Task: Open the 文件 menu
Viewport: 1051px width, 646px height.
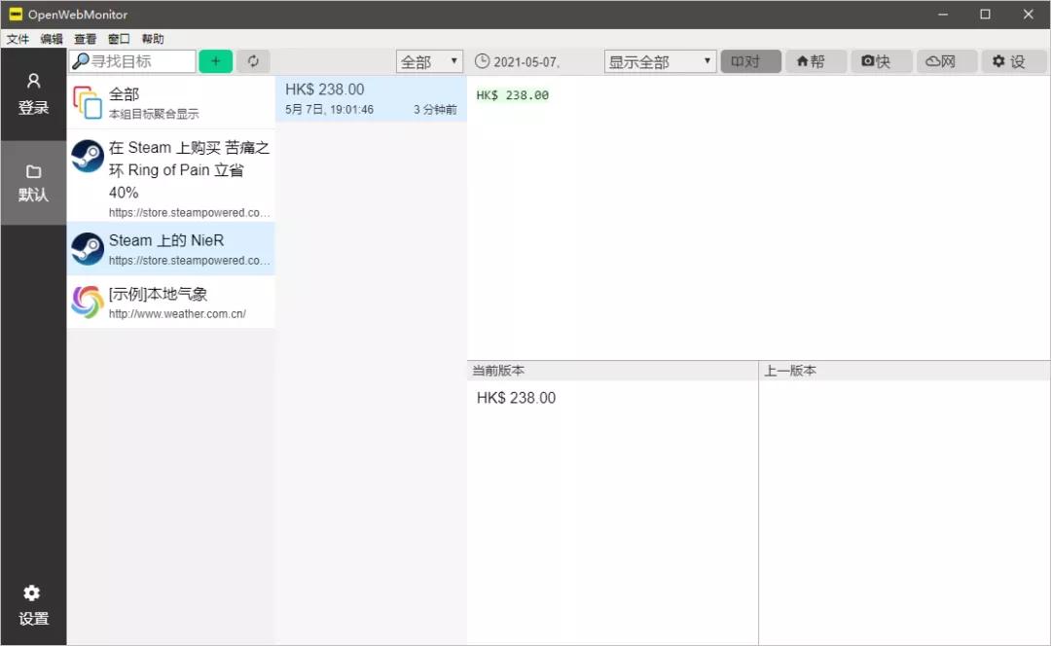Action: tap(17, 39)
